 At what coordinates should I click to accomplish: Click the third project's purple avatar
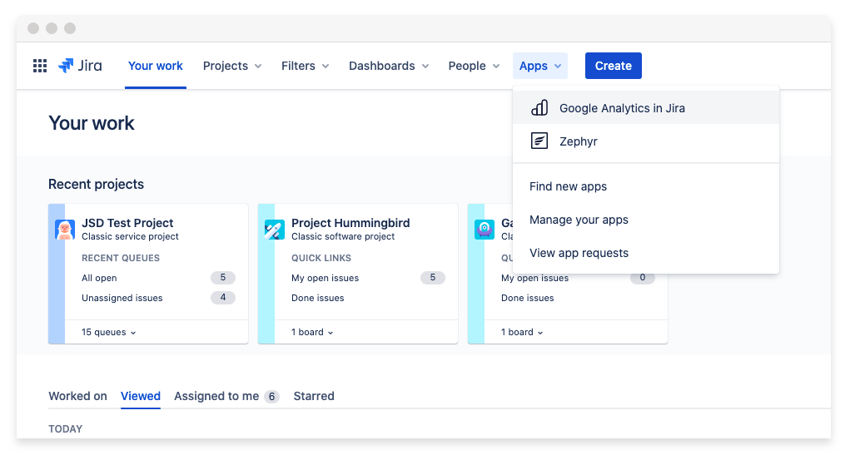pos(485,230)
